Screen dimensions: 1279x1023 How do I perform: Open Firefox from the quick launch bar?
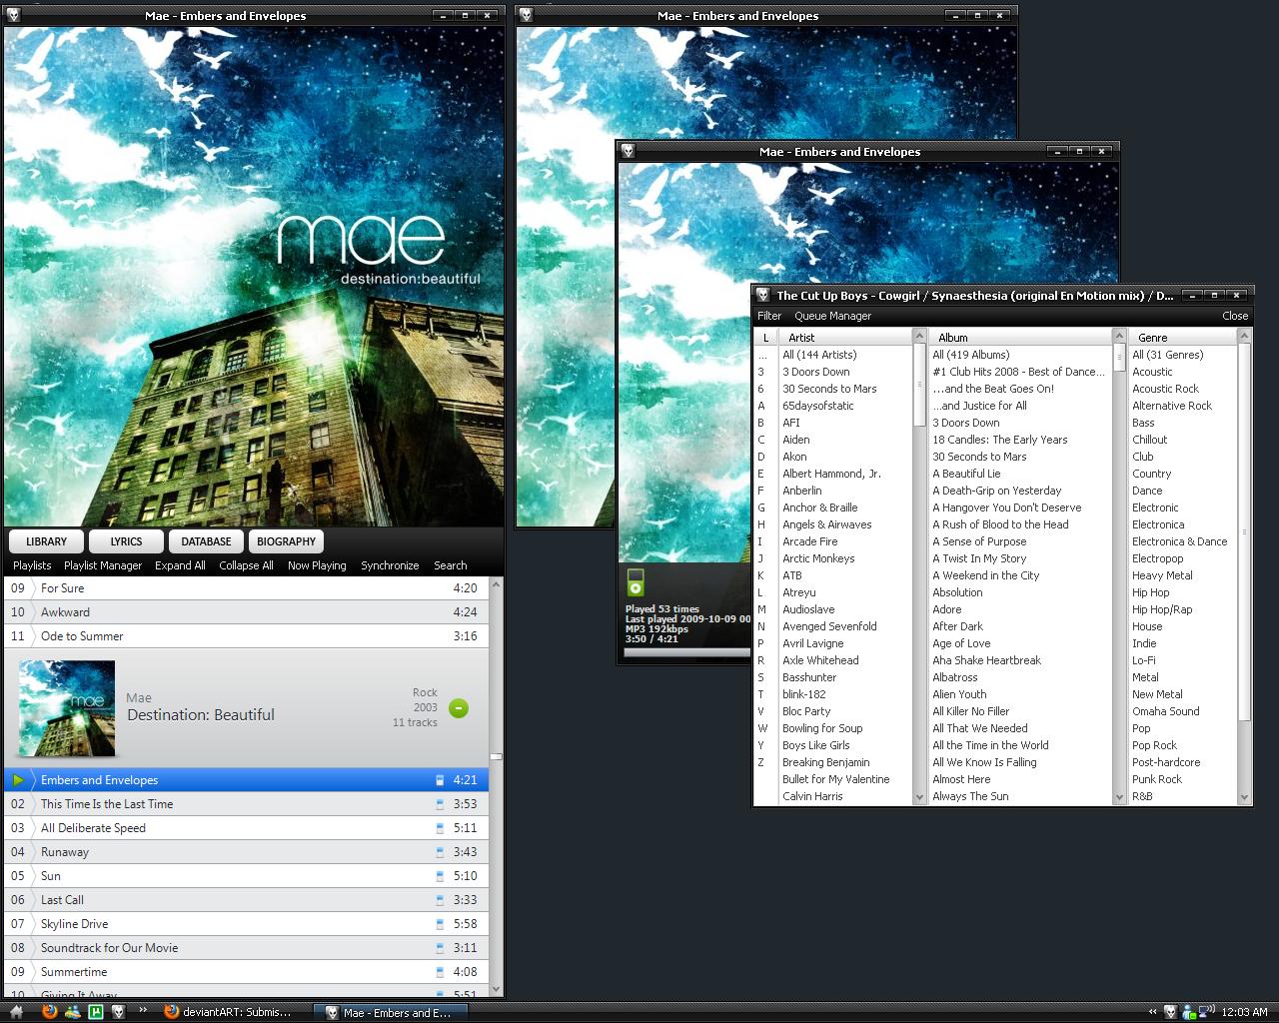click(x=49, y=1011)
